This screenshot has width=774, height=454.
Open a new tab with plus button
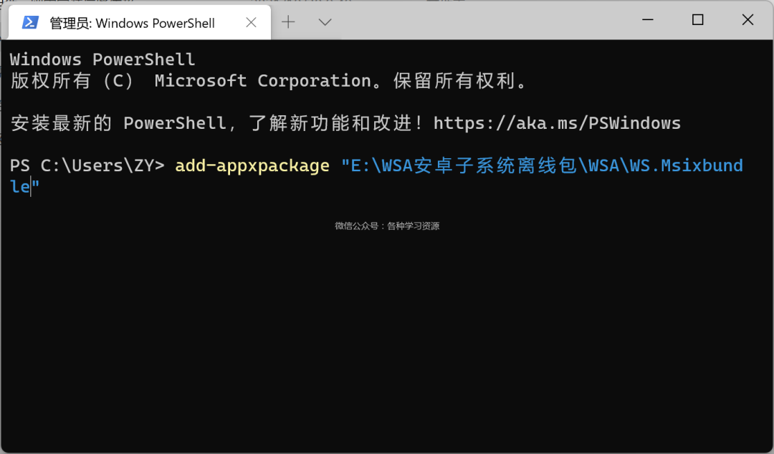[288, 22]
